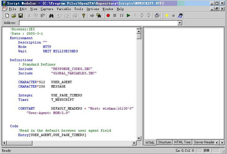
Task: Start recording with the red circle button
Action: (x=108, y=15)
